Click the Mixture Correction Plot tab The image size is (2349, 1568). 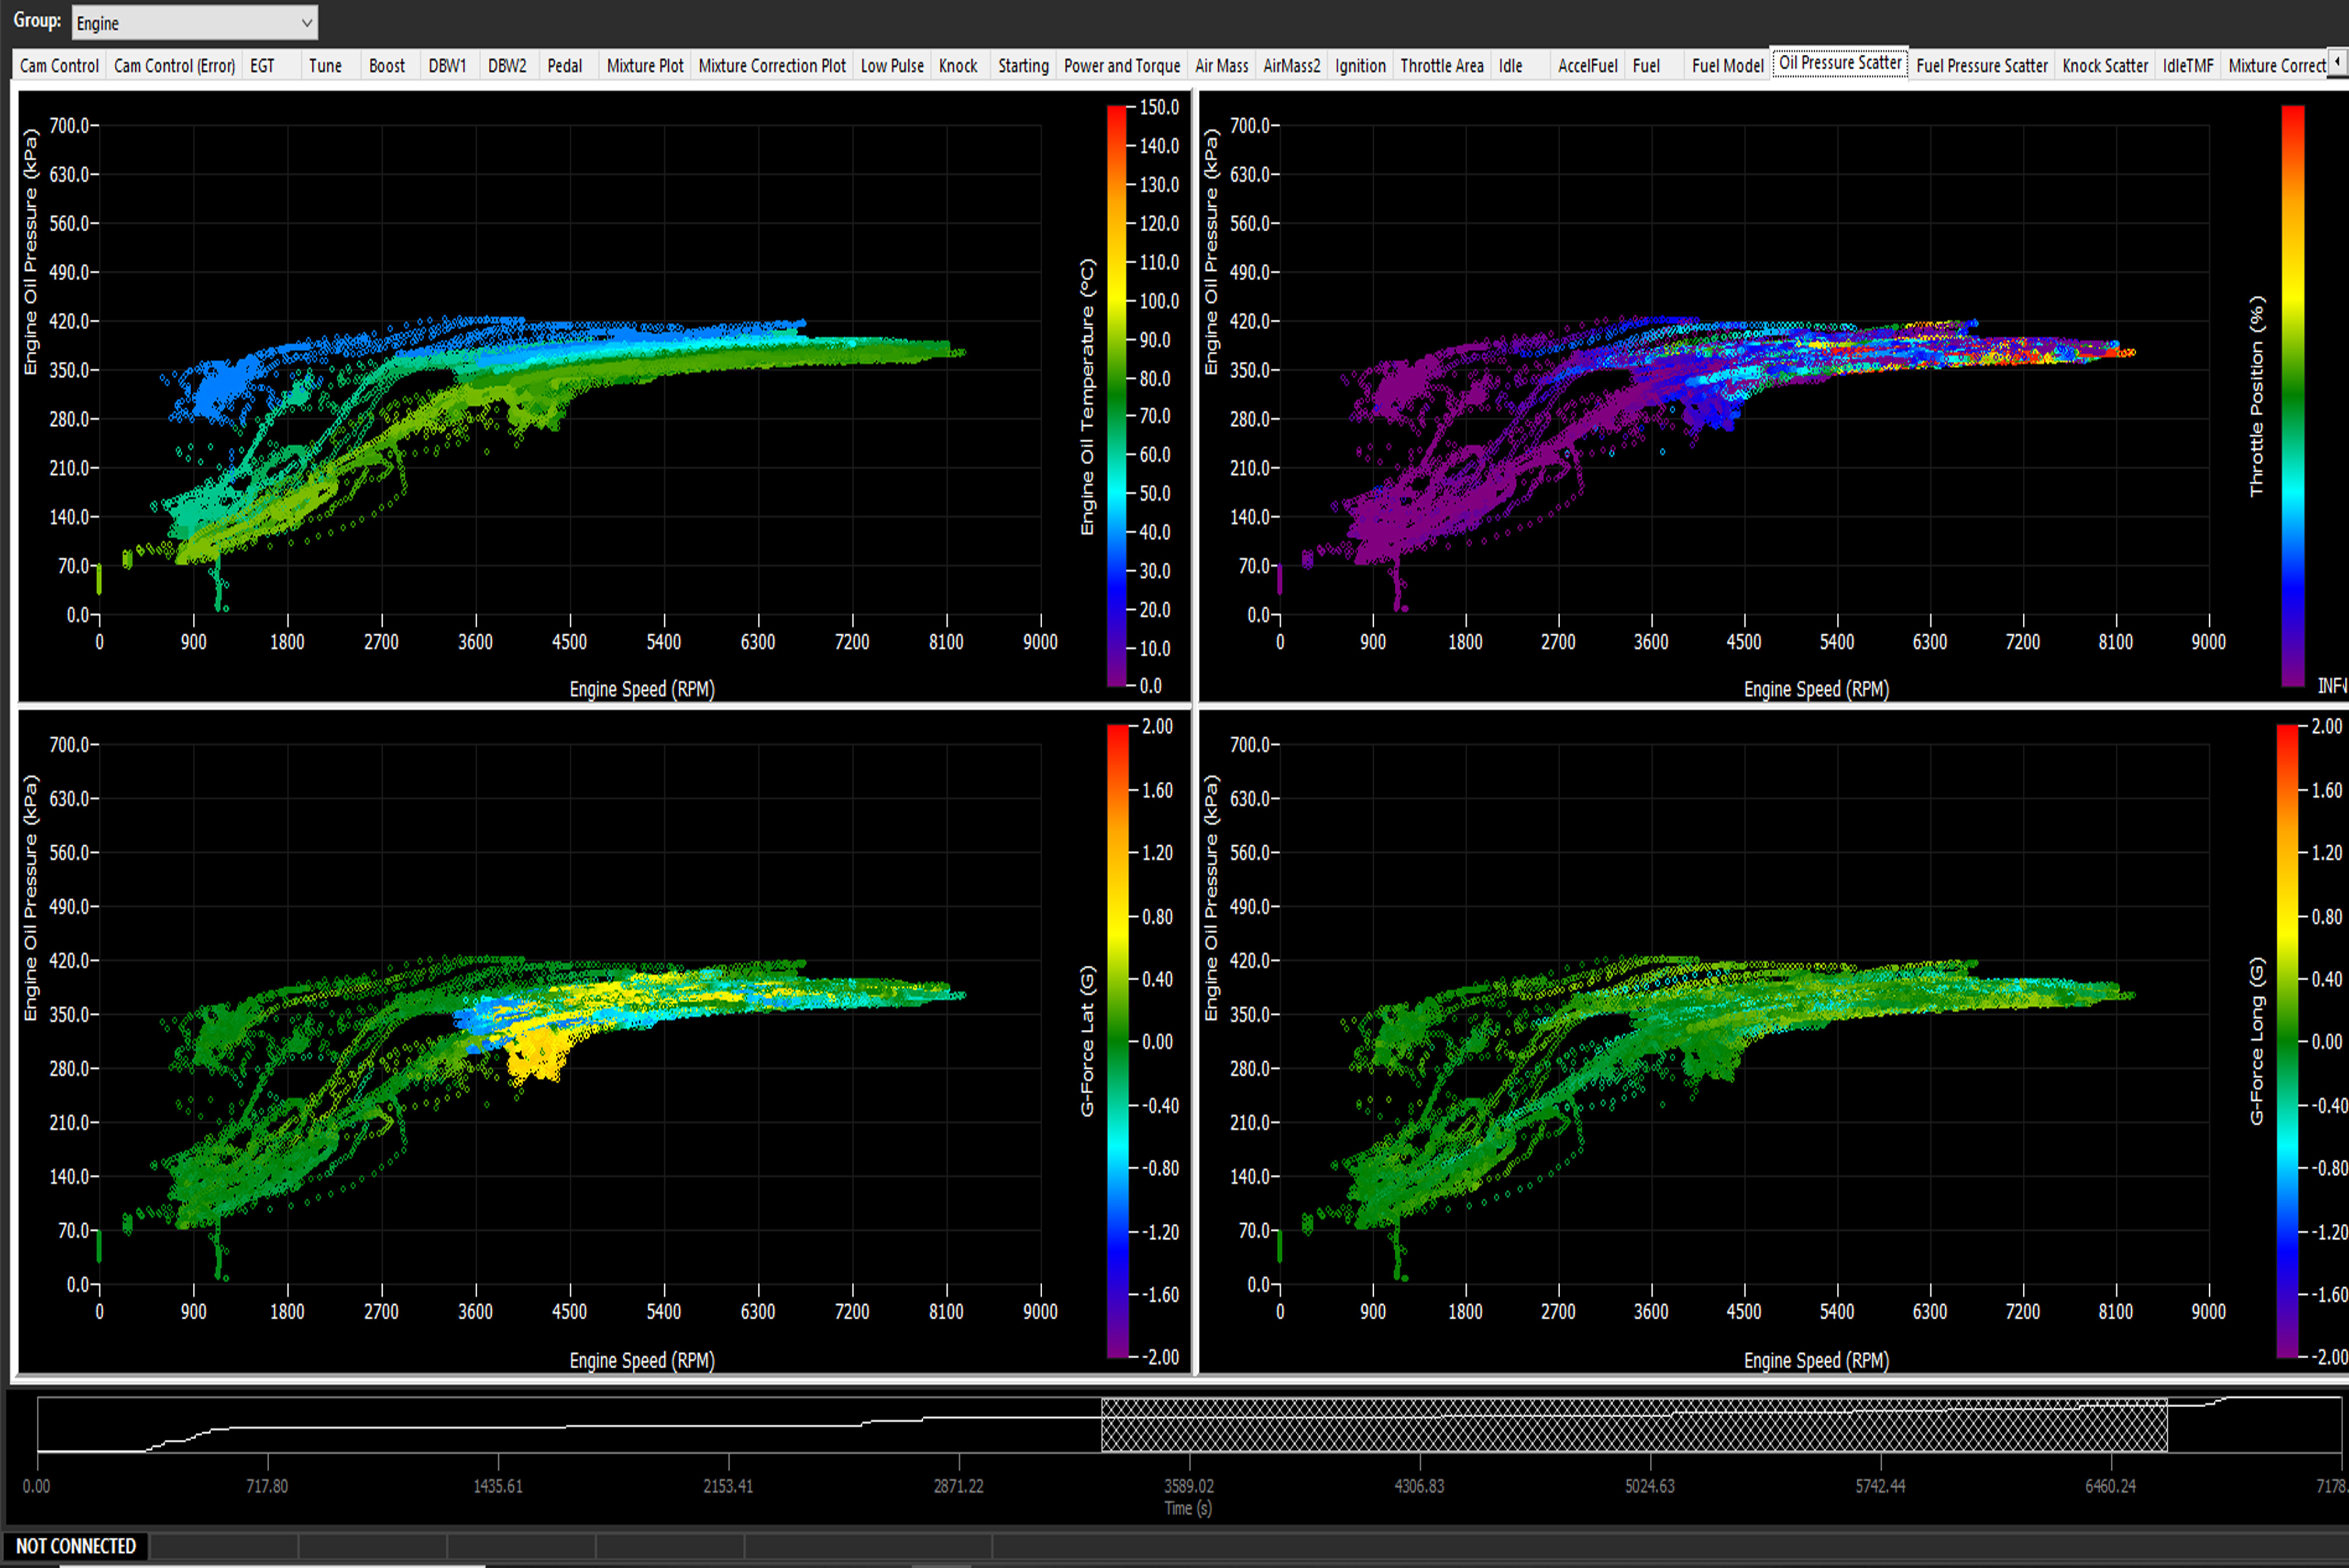771,66
